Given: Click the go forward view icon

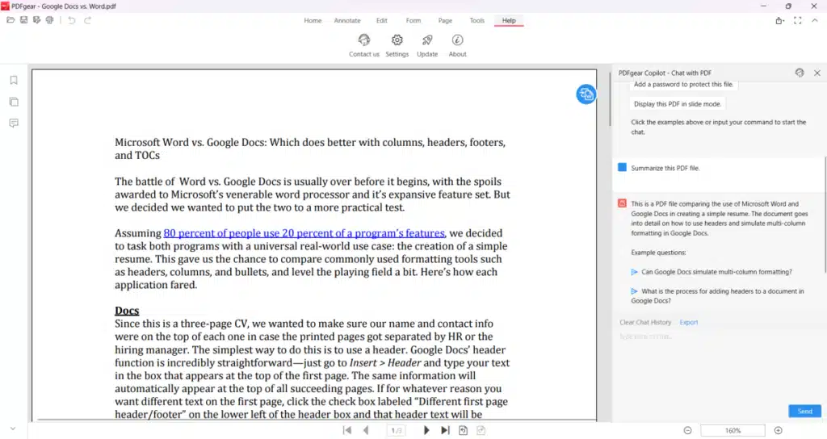Looking at the screenshot, I should coord(481,430).
